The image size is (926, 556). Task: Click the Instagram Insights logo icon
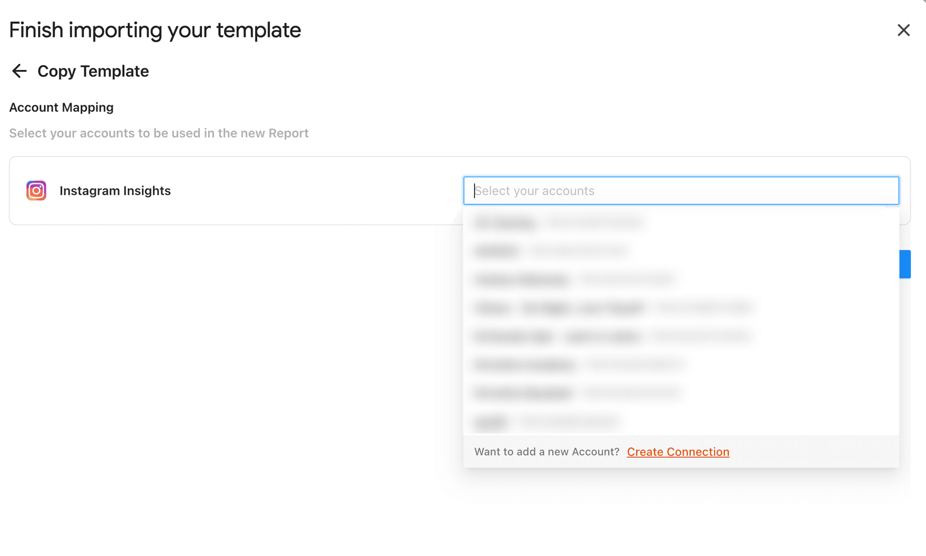pyautogui.click(x=36, y=190)
